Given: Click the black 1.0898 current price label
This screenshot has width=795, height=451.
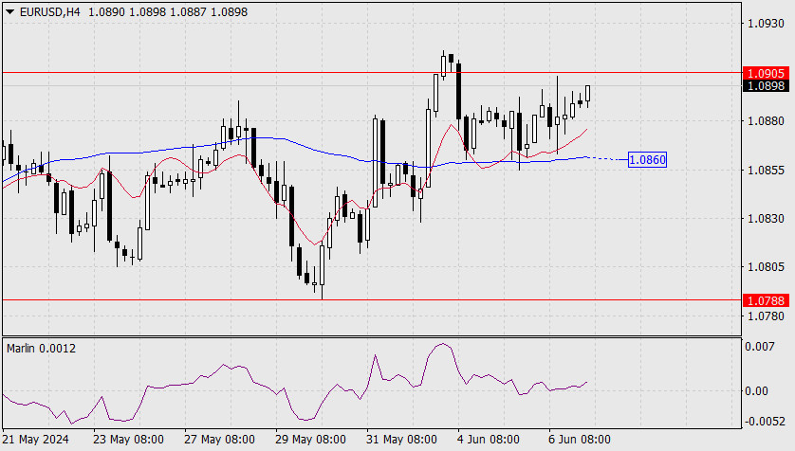Looking at the screenshot, I should click(766, 86).
